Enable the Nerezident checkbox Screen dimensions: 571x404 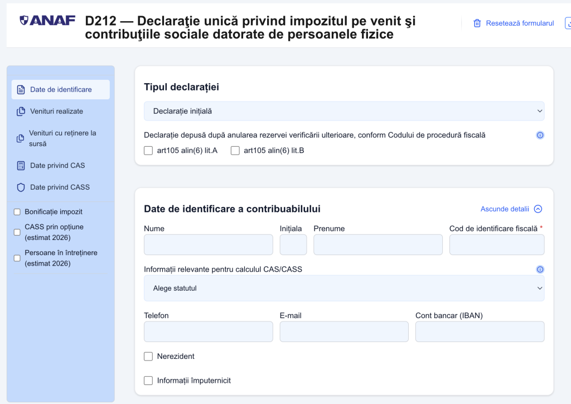click(148, 356)
